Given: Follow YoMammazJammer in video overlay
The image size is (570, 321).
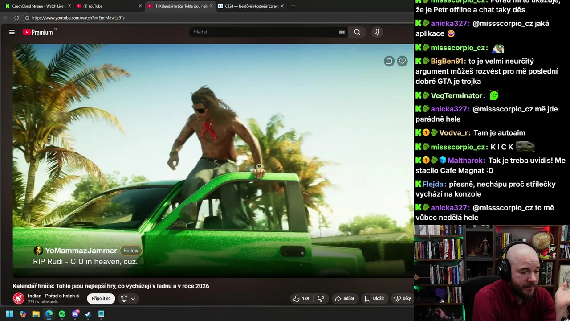Looking at the screenshot, I should (131, 251).
